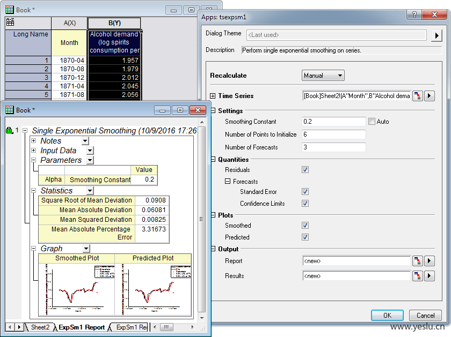Select the ExpSm1 Report tab
The height and width of the screenshot is (337, 451).
point(82,327)
